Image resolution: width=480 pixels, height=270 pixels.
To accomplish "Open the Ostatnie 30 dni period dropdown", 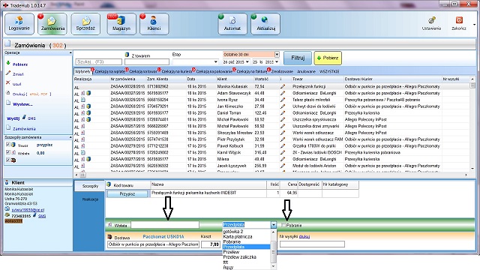I will coord(277,55).
